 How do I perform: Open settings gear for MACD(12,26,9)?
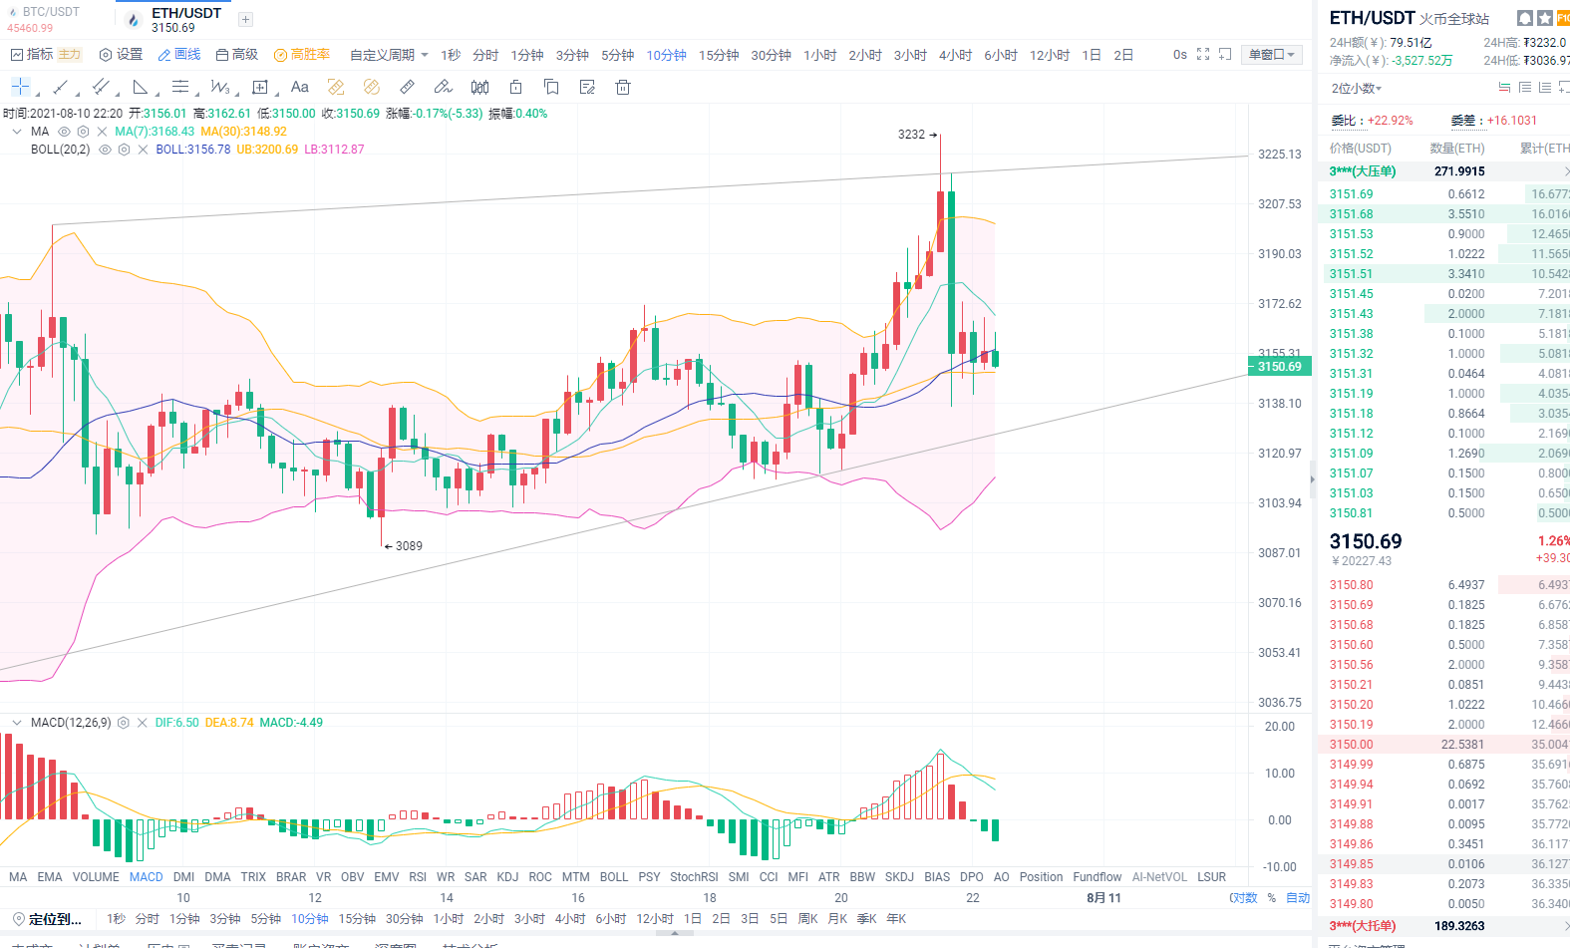123,723
